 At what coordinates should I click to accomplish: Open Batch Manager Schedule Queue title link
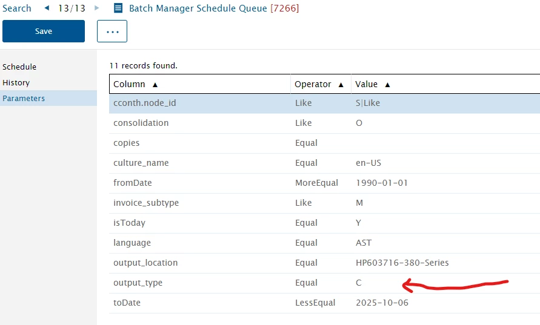click(x=198, y=8)
